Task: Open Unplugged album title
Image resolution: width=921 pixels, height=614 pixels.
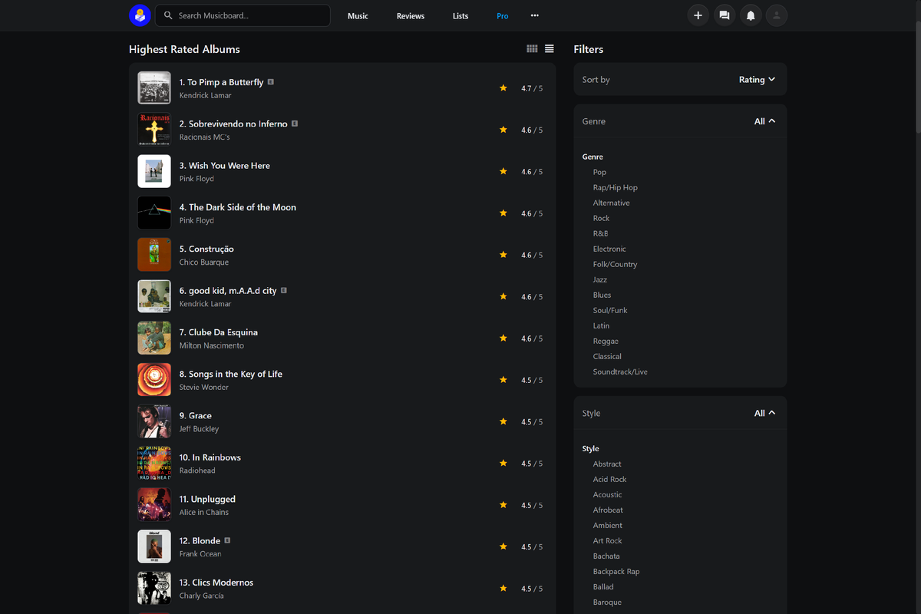Action: coord(207,499)
